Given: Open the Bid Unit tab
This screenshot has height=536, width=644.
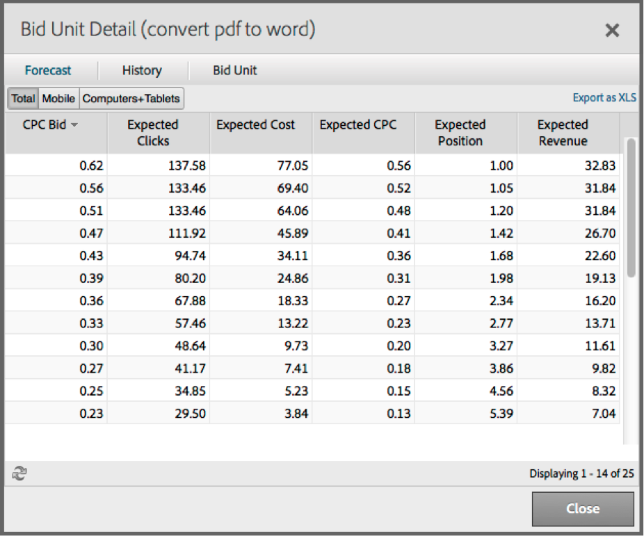Looking at the screenshot, I should 234,70.
